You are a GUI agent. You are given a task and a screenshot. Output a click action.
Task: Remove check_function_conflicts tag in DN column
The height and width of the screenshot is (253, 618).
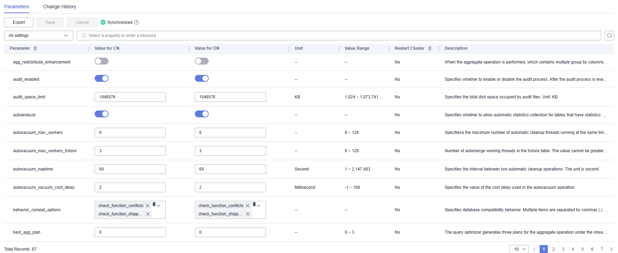pos(248,206)
